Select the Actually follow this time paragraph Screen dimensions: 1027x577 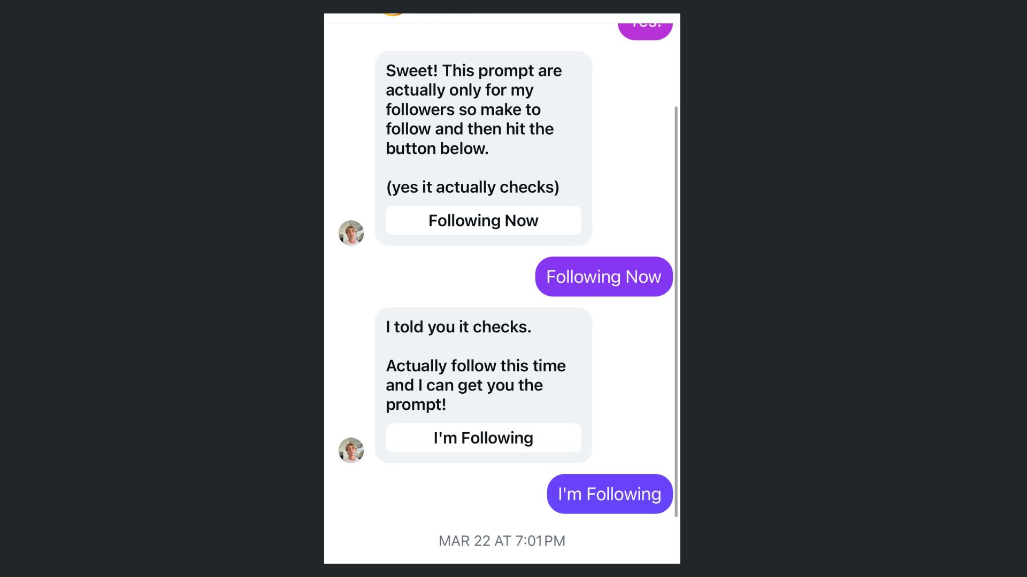[x=476, y=385]
